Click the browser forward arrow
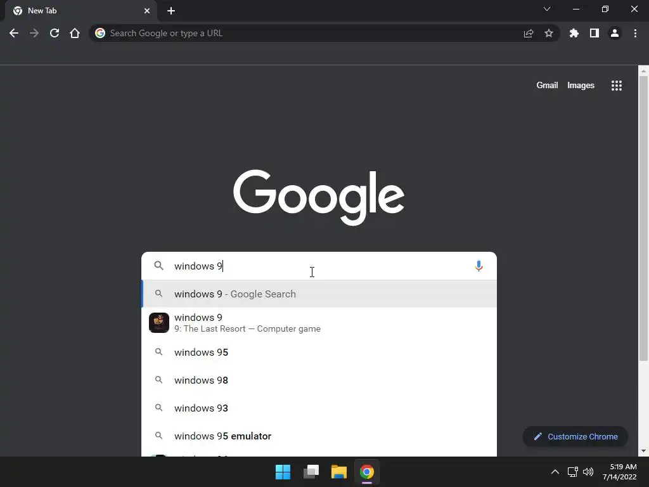The width and height of the screenshot is (649, 487). click(34, 33)
